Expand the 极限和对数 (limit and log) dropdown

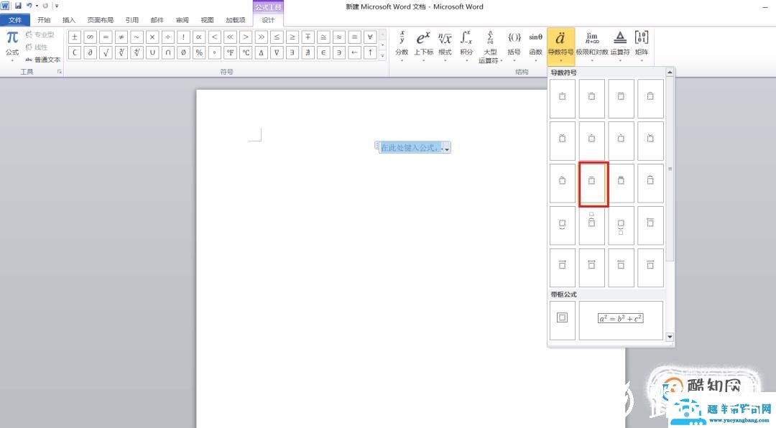pos(592,44)
